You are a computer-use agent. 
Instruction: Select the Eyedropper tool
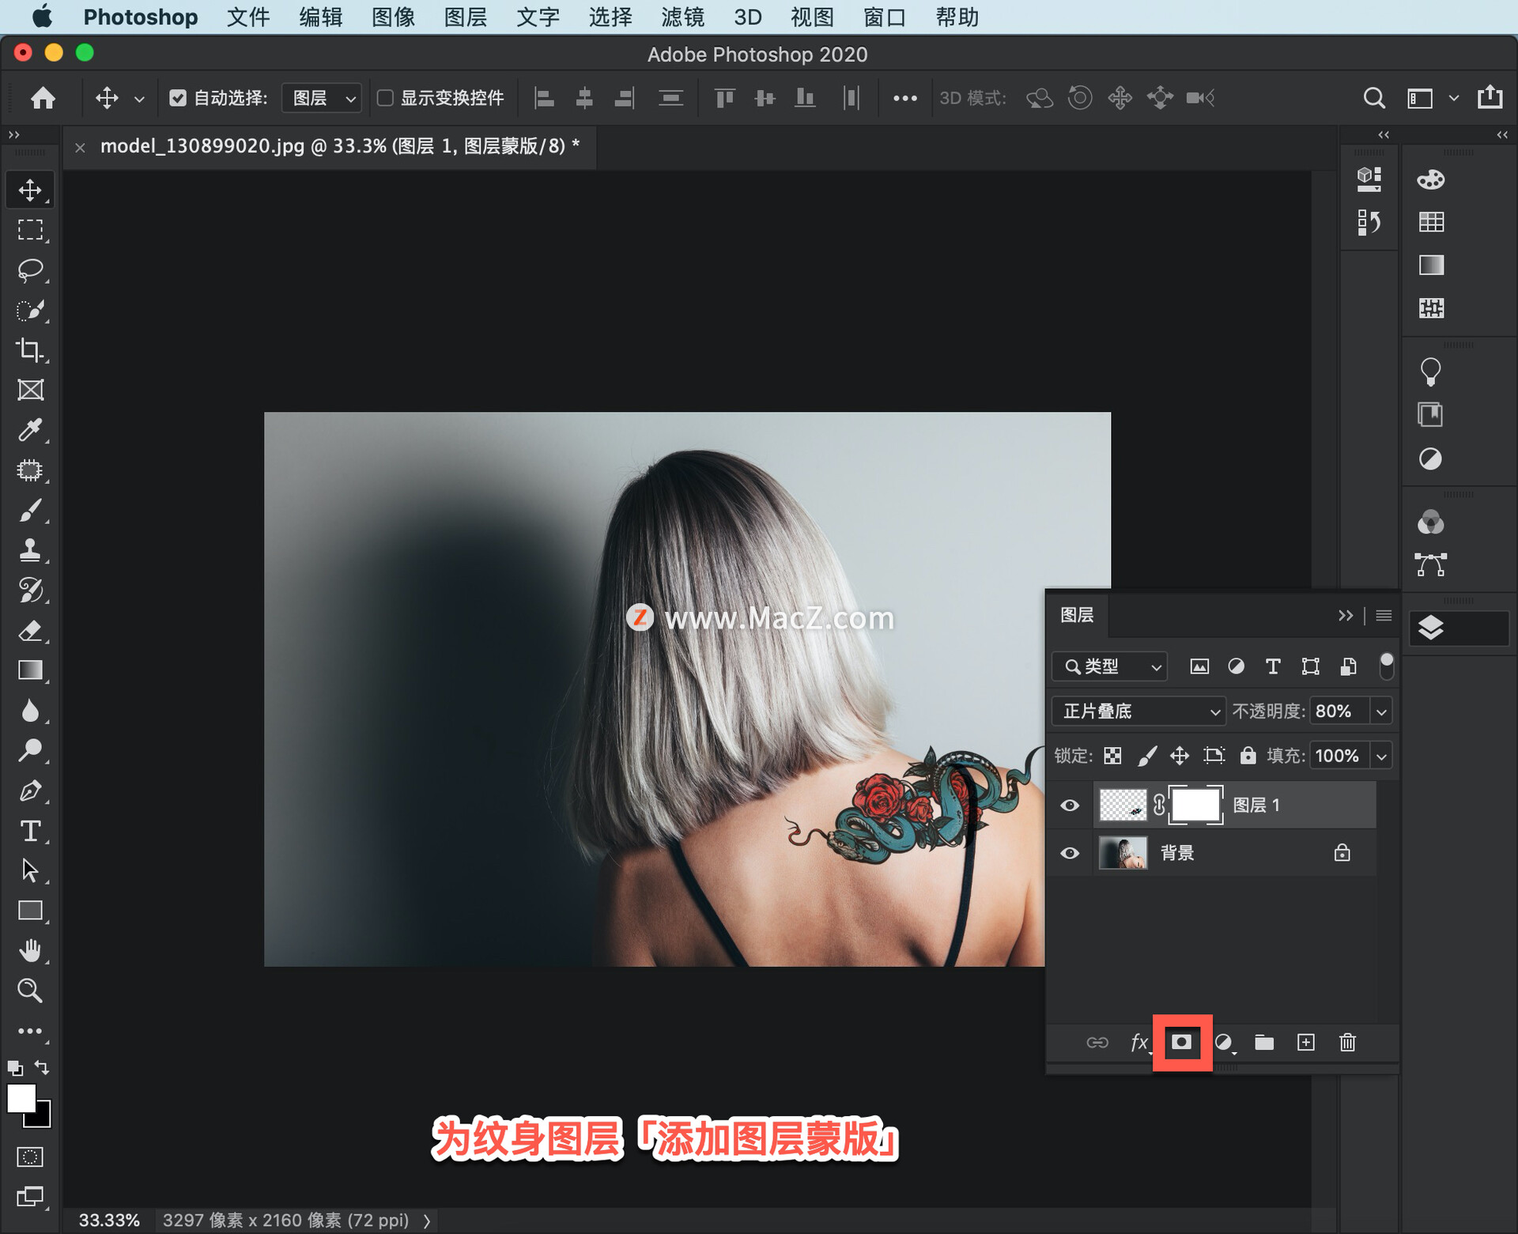tap(30, 430)
